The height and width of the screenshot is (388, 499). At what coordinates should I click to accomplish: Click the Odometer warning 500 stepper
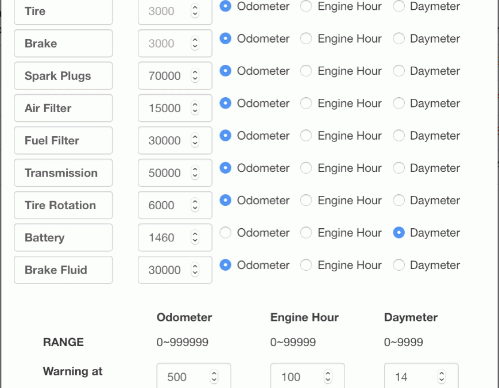click(x=214, y=377)
